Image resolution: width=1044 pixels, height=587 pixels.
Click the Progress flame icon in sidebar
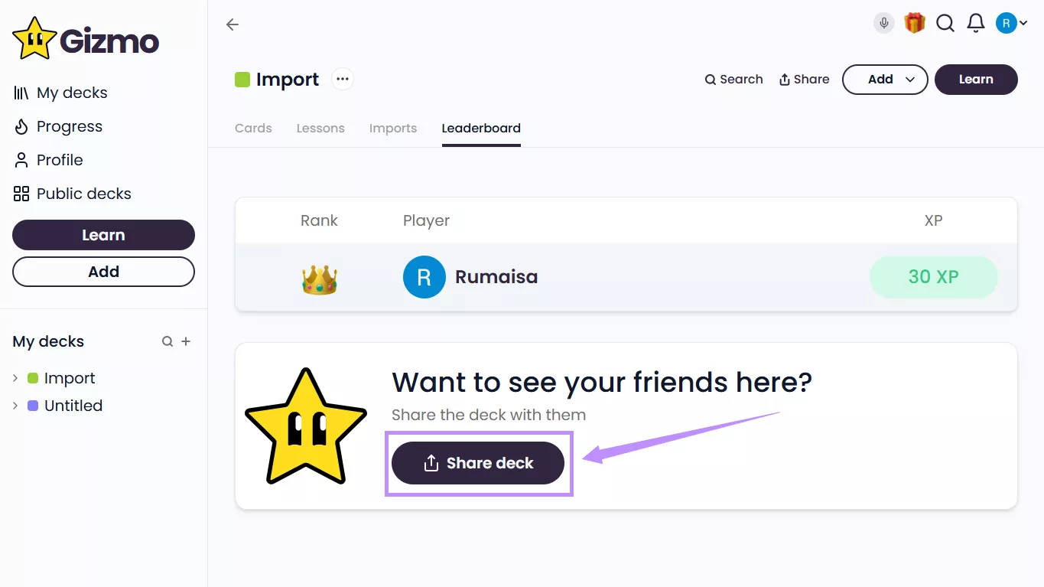point(21,126)
